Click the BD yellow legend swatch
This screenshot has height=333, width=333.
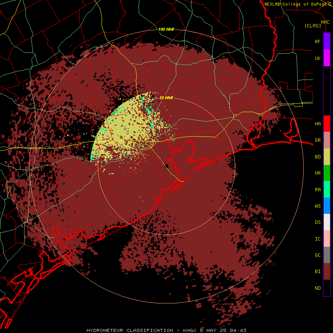point(327,157)
